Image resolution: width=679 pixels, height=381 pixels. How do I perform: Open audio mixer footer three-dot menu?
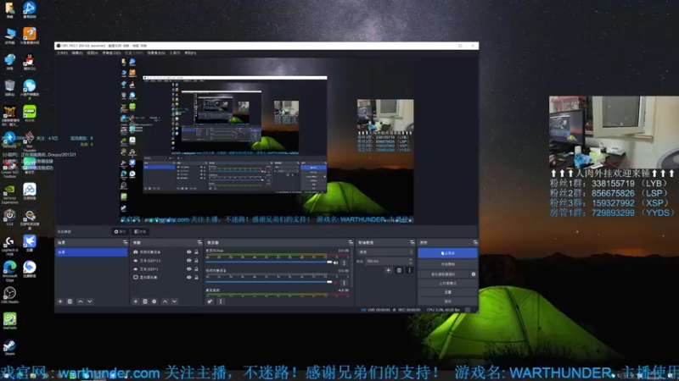(x=221, y=301)
